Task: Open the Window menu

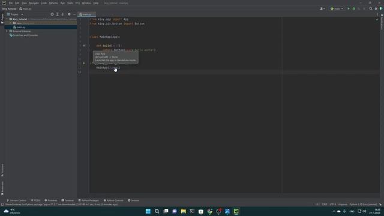Action: point(86,3)
